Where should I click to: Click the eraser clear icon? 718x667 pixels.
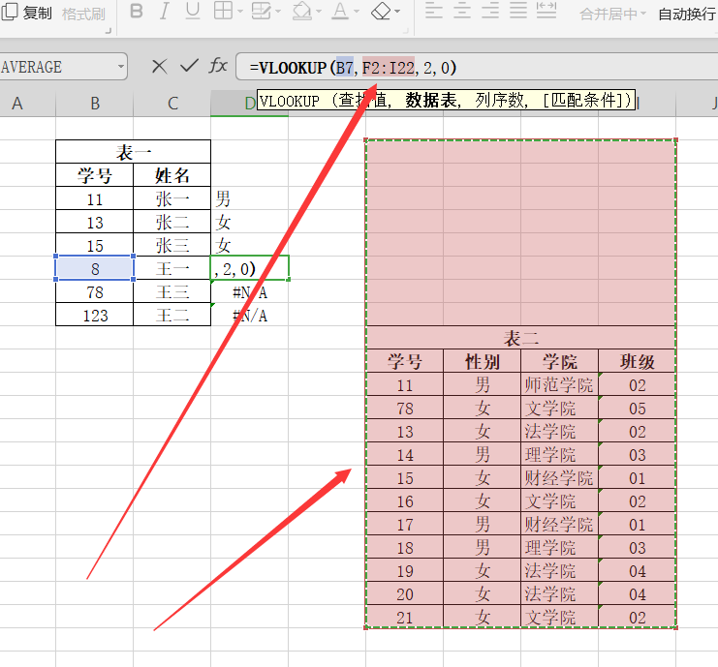(381, 11)
